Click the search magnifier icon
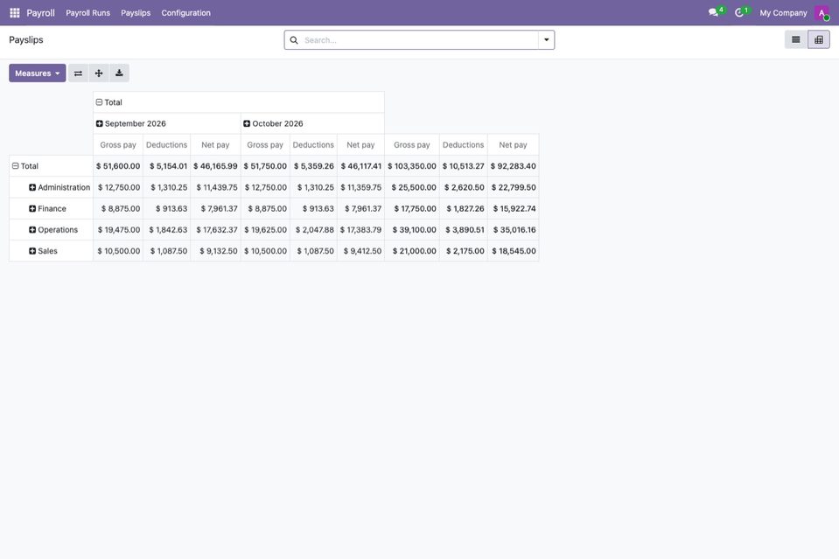This screenshot has height=559, width=839. pyautogui.click(x=294, y=40)
